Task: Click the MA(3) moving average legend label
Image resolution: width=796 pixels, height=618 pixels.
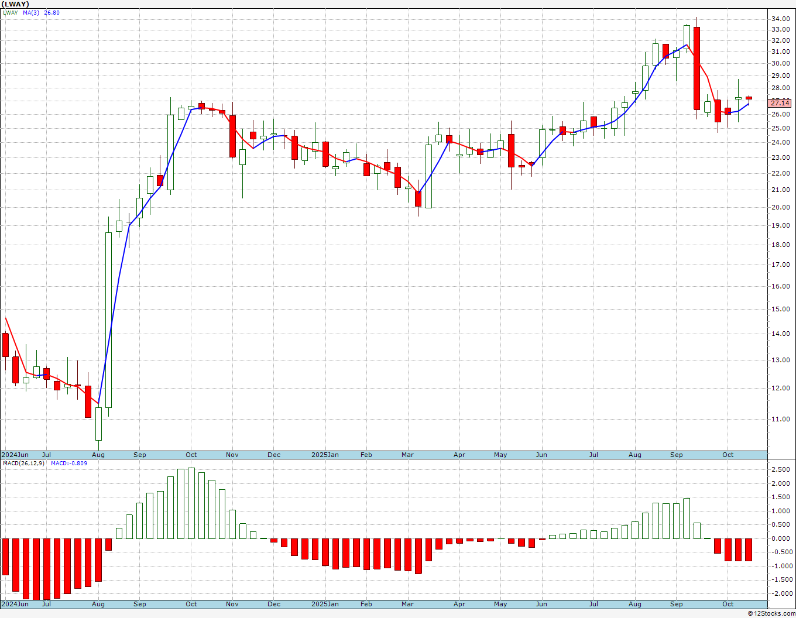Action: 31,13
